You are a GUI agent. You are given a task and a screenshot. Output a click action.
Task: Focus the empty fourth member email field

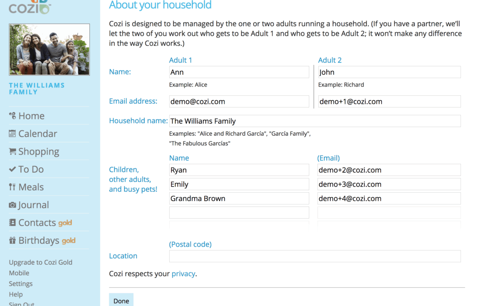pos(389,213)
